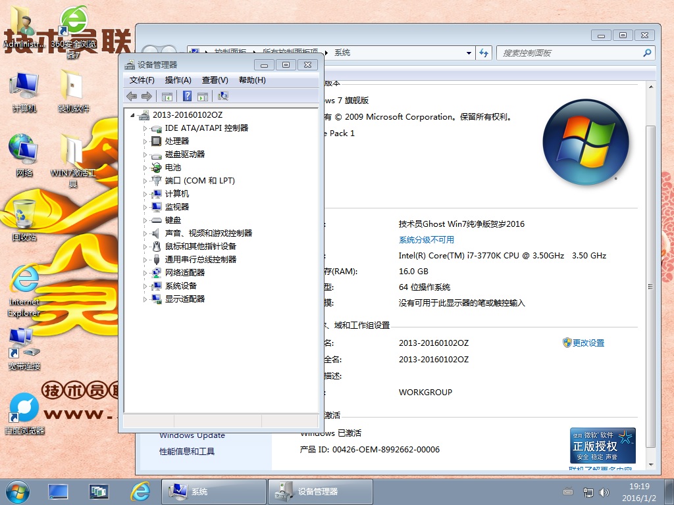The height and width of the screenshot is (505, 674).
Task: Expand the 显示适配器 node arrow
Action: 145,299
